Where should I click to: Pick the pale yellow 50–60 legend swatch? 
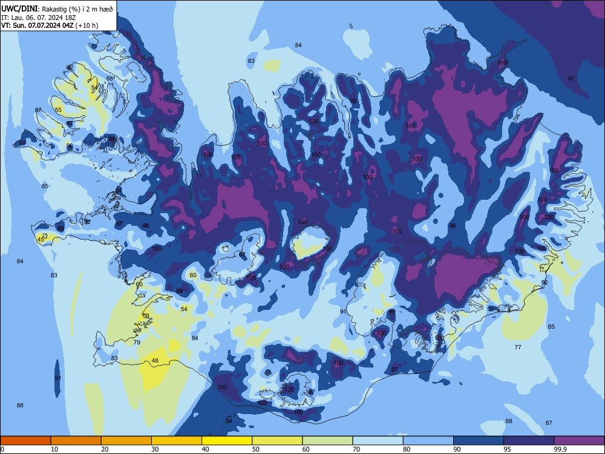tap(277, 441)
